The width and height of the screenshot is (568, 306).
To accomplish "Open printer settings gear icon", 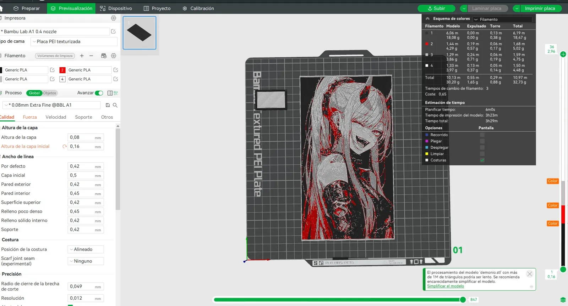I will pyautogui.click(x=114, y=18).
